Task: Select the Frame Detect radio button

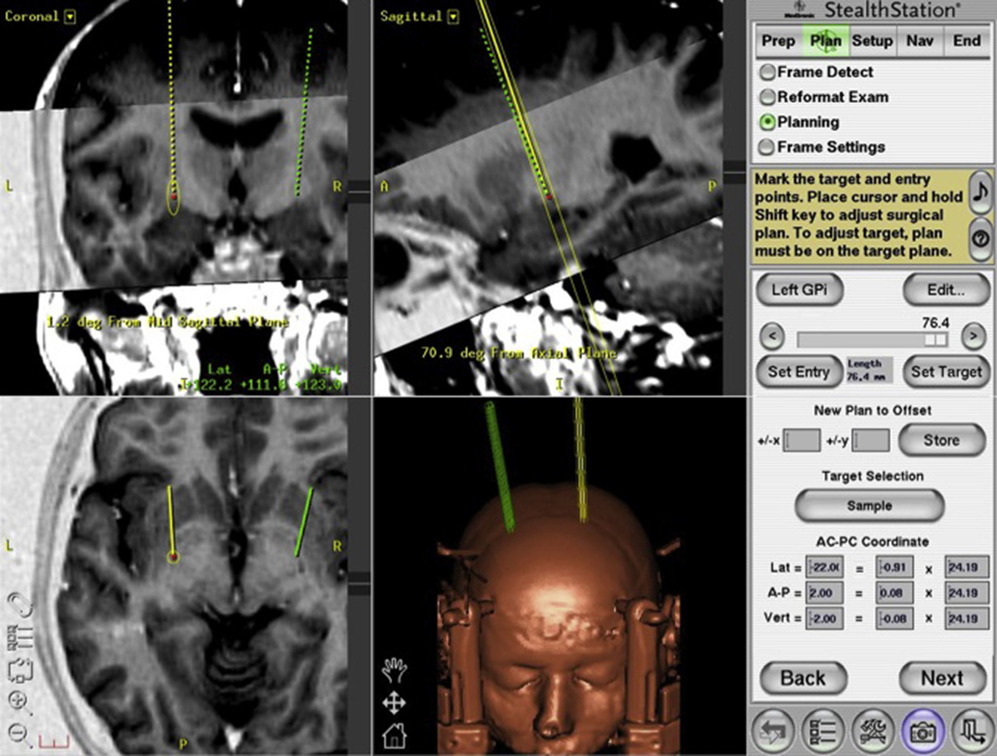Action: [767, 72]
